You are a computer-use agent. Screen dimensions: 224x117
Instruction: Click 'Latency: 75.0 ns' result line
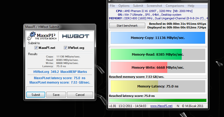pyautogui.click(x=54, y=66)
